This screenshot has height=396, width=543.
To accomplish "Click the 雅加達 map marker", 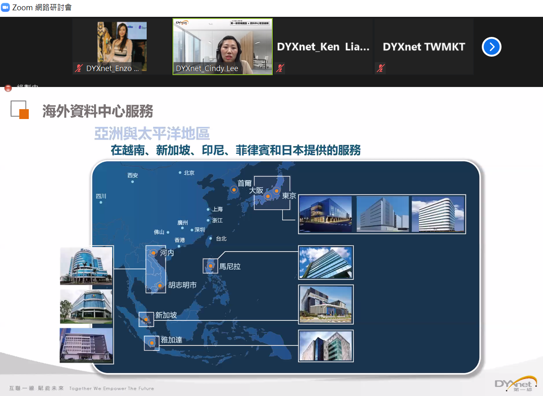I will coord(152,343).
